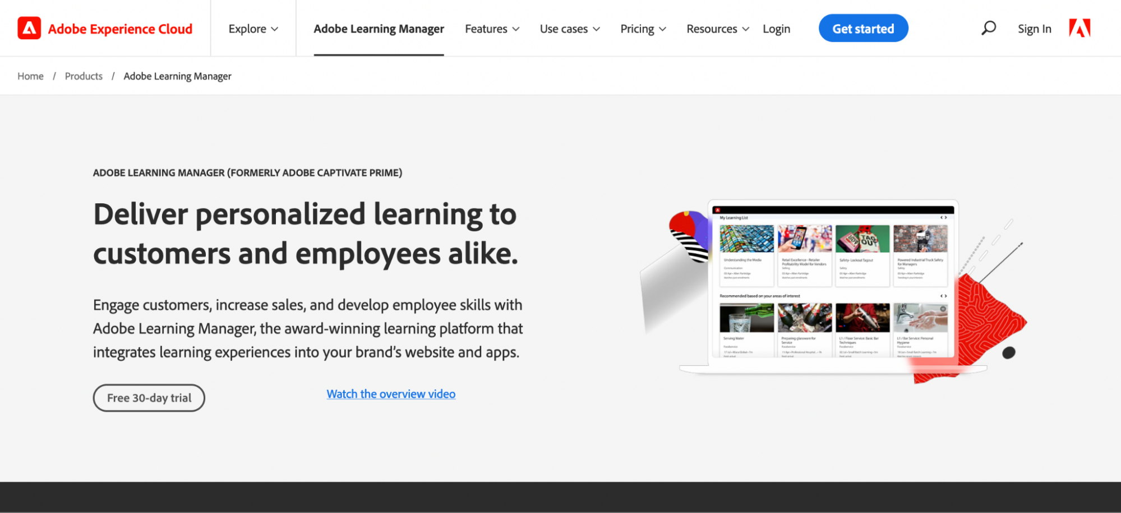Screen dimensions: 1121x513
Task: Click the Login nav item
Action: coord(776,29)
